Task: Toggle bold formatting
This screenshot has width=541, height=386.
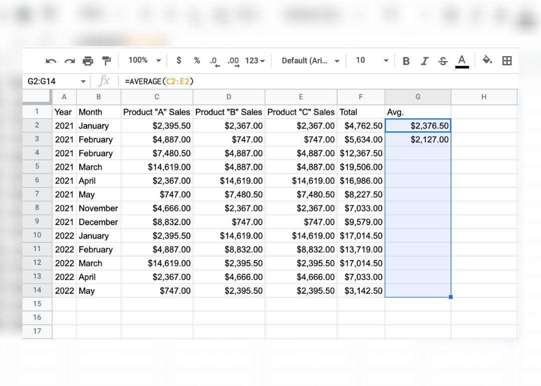Action: [x=406, y=61]
